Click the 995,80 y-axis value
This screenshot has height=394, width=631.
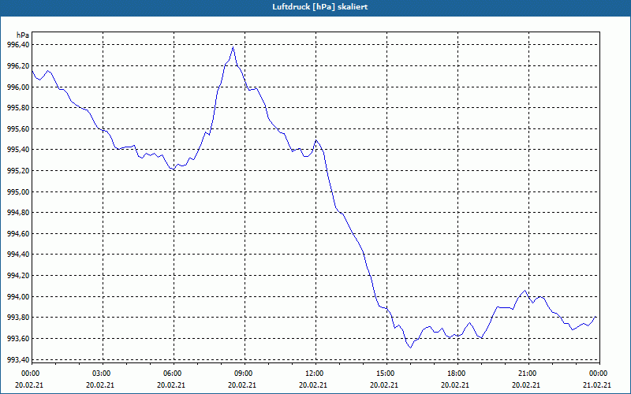(x=18, y=108)
